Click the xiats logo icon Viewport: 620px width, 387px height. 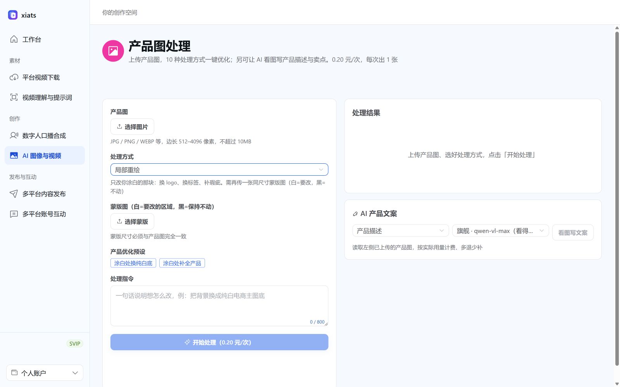point(13,15)
